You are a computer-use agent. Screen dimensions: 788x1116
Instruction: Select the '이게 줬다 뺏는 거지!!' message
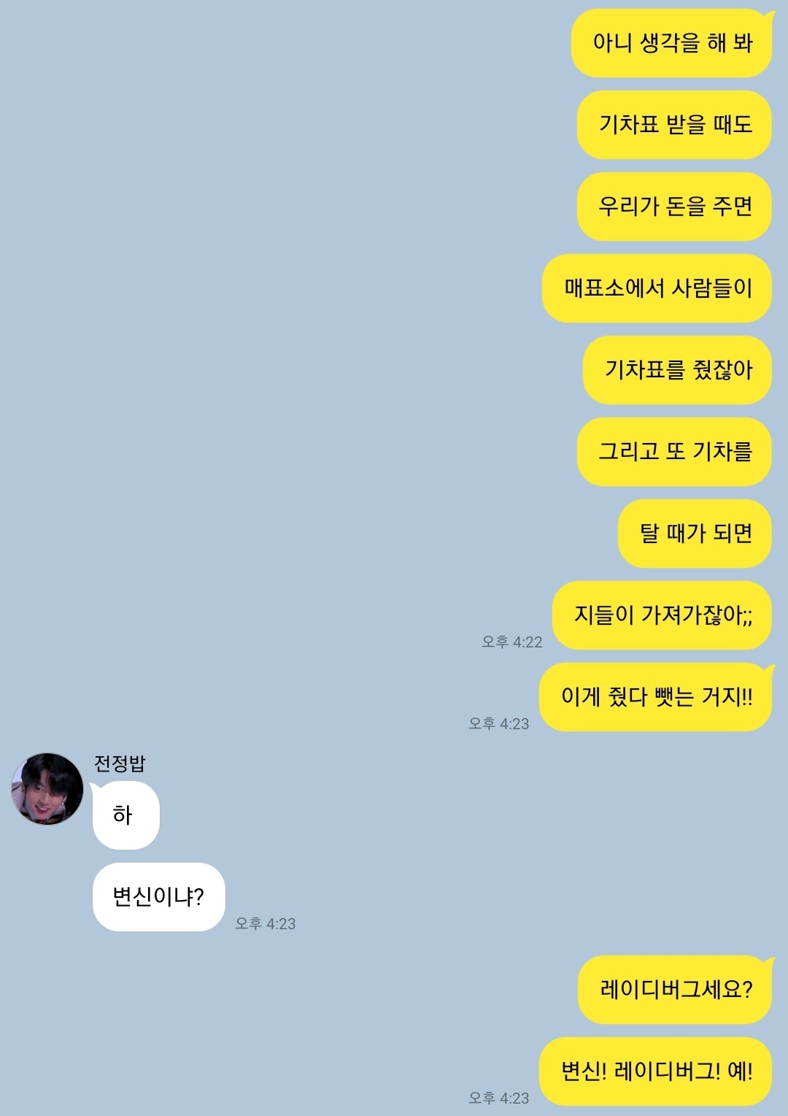coord(656,697)
